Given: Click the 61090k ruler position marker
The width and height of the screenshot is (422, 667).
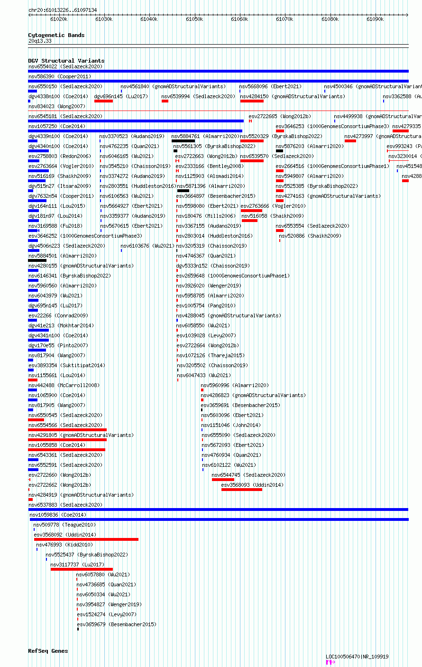Looking at the screenshot, I should point(375,19).
